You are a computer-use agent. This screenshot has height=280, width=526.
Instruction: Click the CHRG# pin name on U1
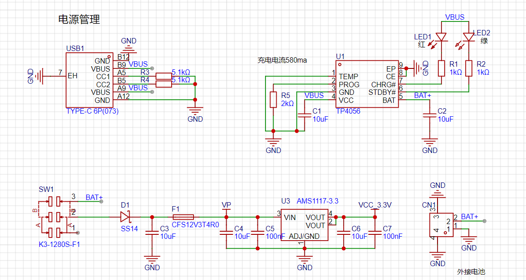pos(383,85)
